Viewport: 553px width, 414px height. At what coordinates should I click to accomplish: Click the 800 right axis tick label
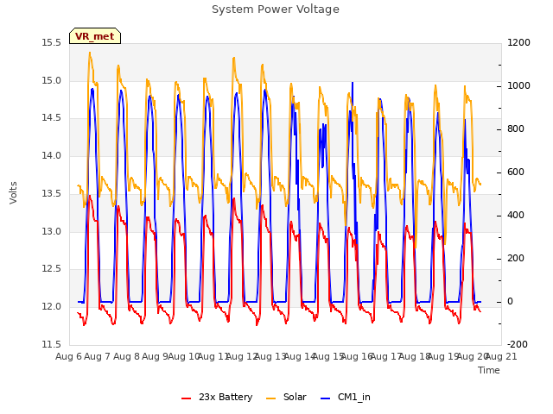click(x=516, y=129)
